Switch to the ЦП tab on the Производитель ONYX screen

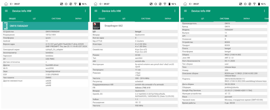click(x=202, y=19)
